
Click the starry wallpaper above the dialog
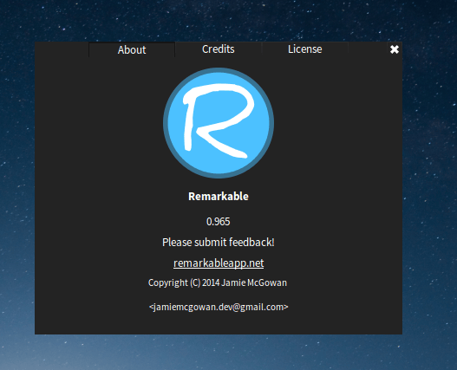[x=219, y=21]
